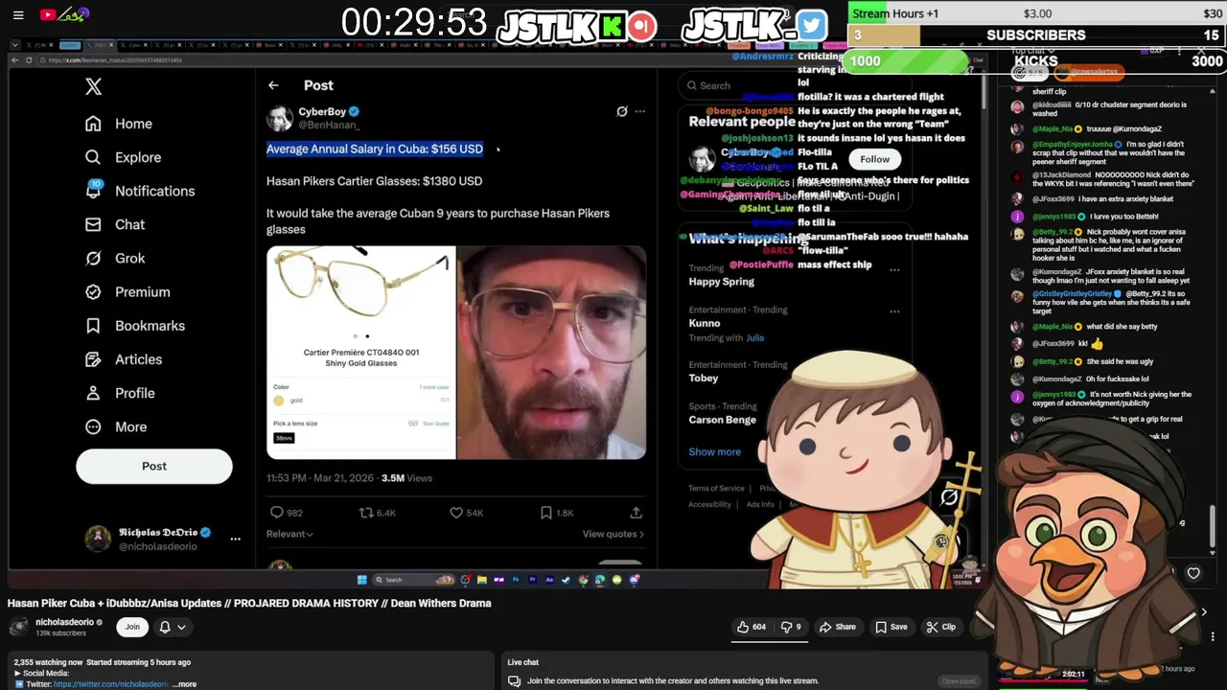Expand trends with Show more
Image resolution: width=1227 pixels, height=690 pixels.
tap(714, 451)
